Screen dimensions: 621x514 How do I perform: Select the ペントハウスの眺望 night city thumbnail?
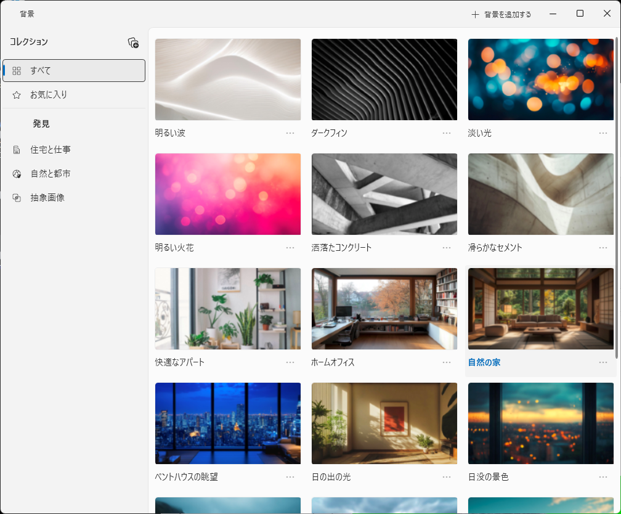228,423
